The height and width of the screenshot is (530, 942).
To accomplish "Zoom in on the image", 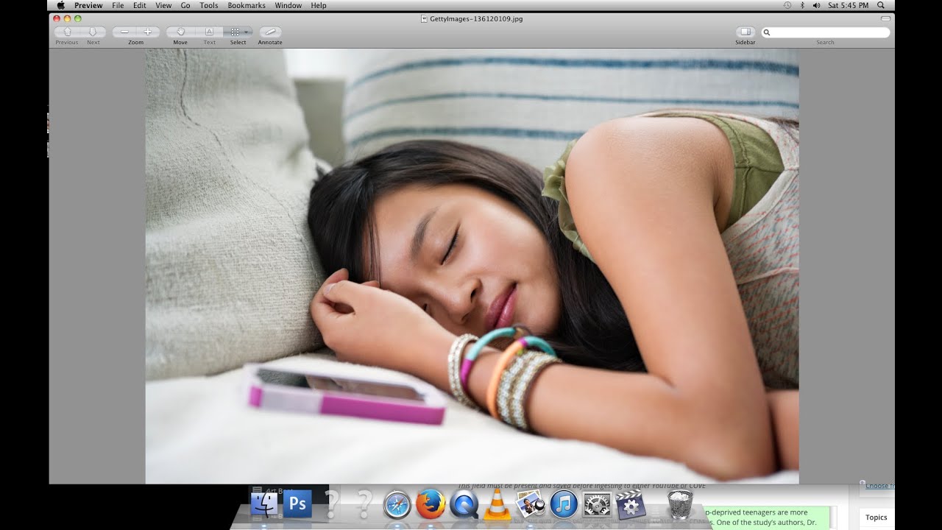I will tap(147, 32).
